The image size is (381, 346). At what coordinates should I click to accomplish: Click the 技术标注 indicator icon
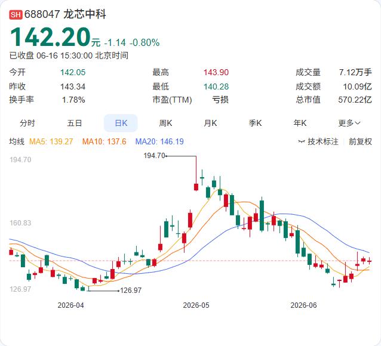coord(302,141)
